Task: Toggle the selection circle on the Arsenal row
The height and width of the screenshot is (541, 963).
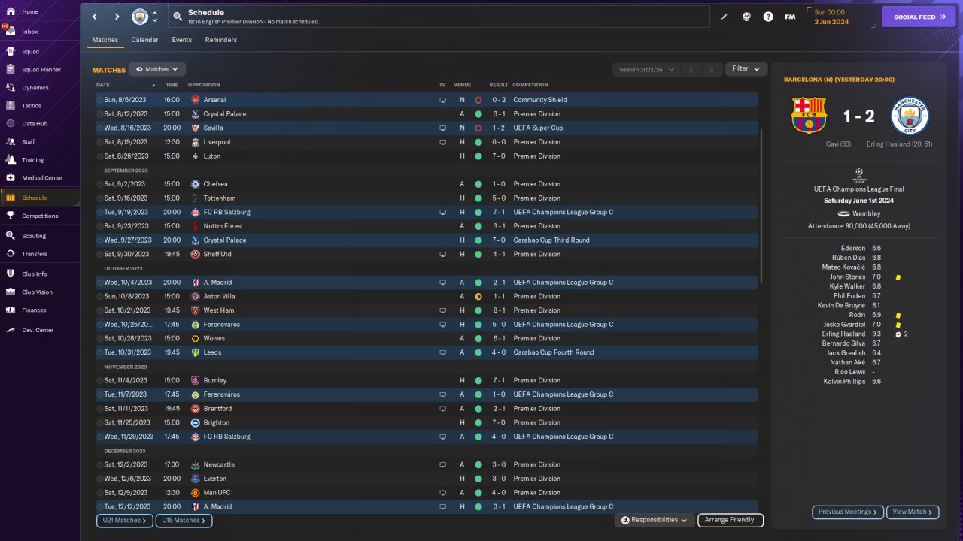Action: click(x=100, y=100)
